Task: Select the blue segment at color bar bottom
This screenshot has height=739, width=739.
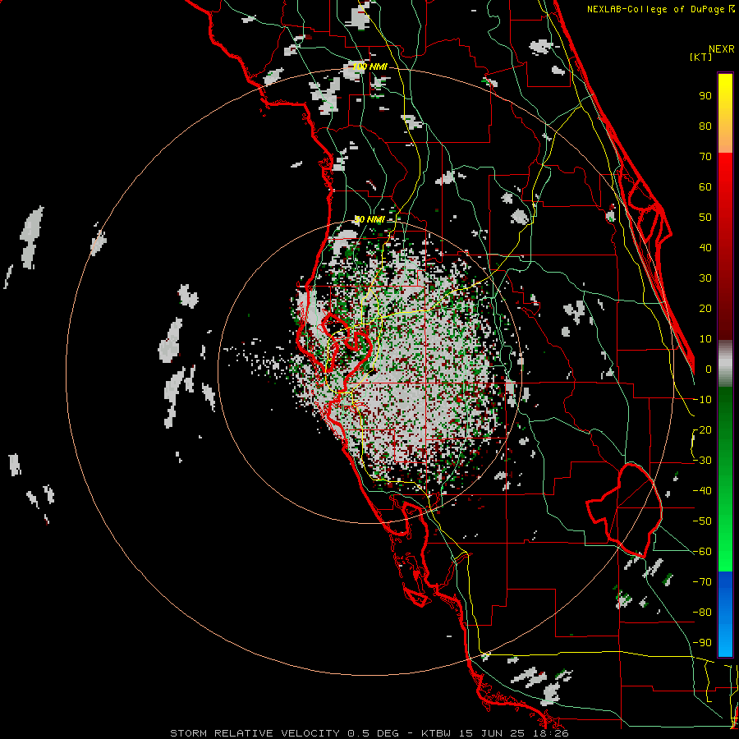Action: (725, 614)
